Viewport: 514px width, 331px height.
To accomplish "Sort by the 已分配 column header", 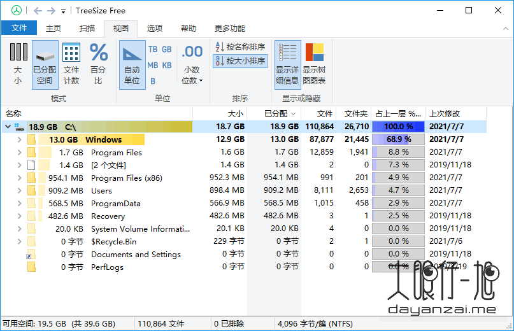I will tap(274, 114).
